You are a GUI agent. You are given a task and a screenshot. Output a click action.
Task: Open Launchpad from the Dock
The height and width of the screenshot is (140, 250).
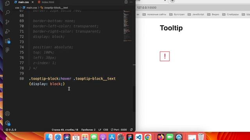[x=85, y=137]
